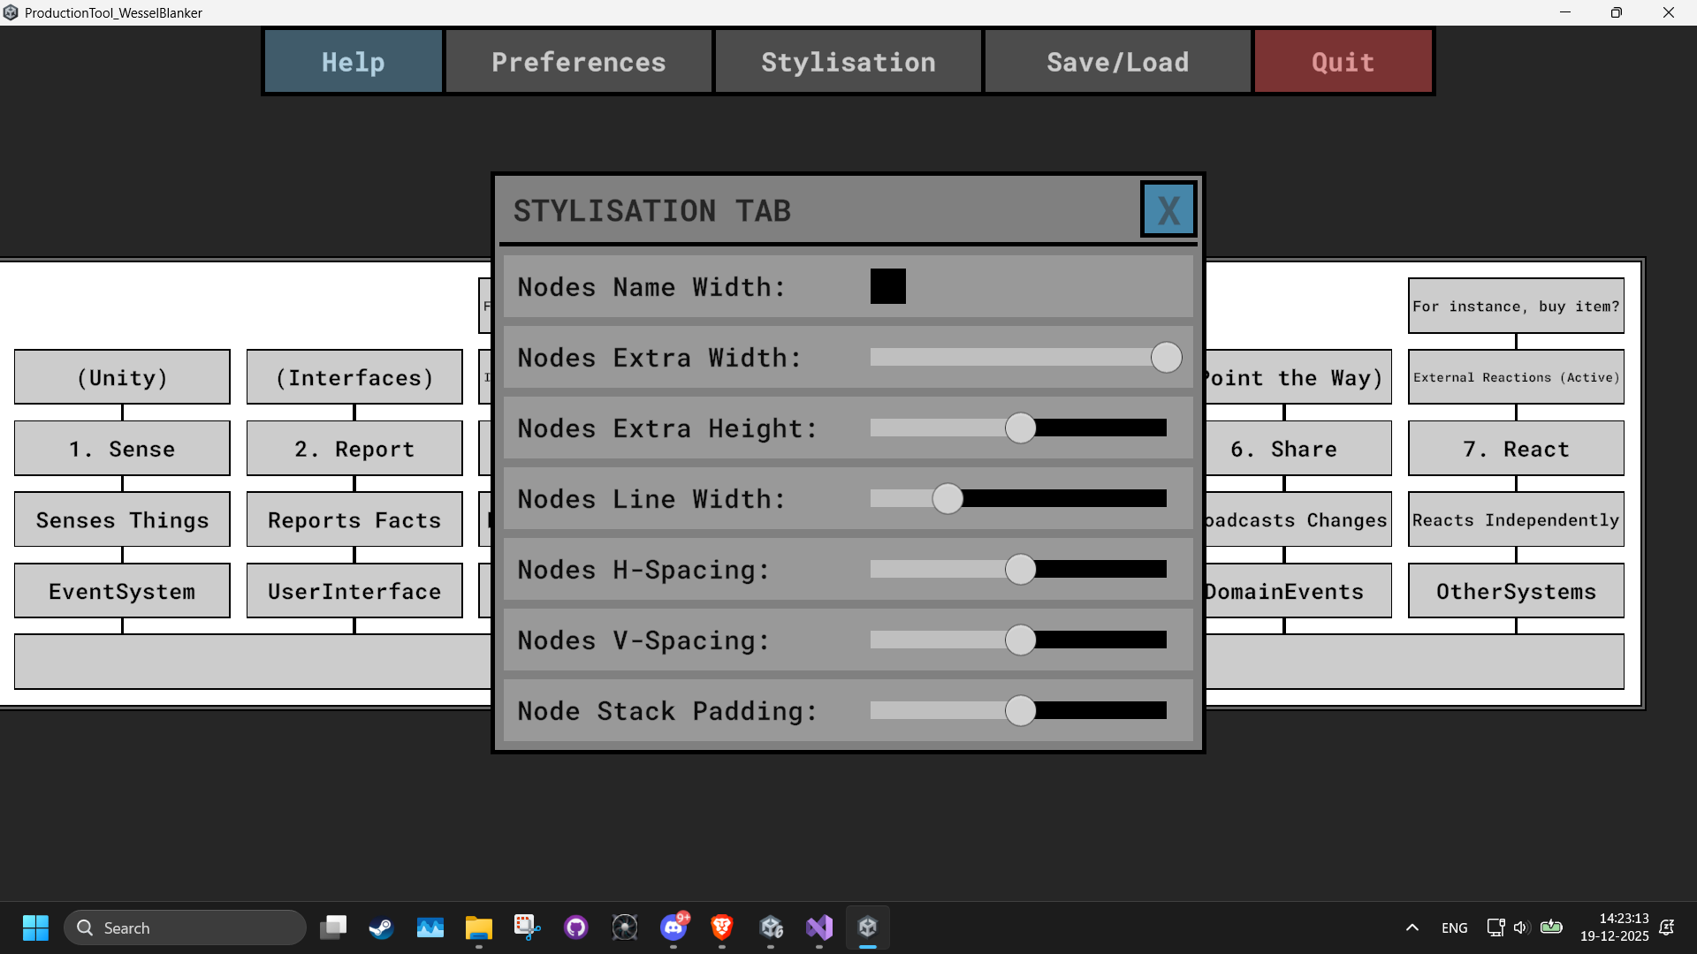Open File Explorer in the taskbar
Screen dimensions: 1697x954
coord(478,927)
